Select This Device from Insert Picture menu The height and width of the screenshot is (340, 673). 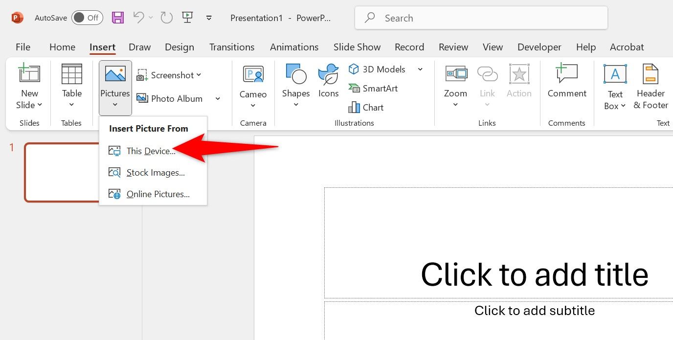(x=151, y=151)
